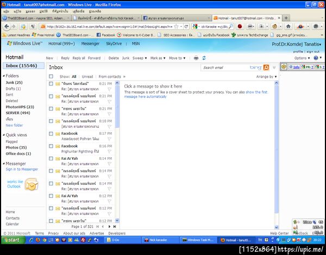Click the sign out link
Image resolution: width=326 pixels, height=255 pixels.
(x=313, y=51)
